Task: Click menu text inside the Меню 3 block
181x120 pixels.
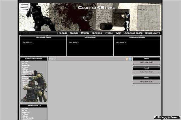Action: coord(146,81)
